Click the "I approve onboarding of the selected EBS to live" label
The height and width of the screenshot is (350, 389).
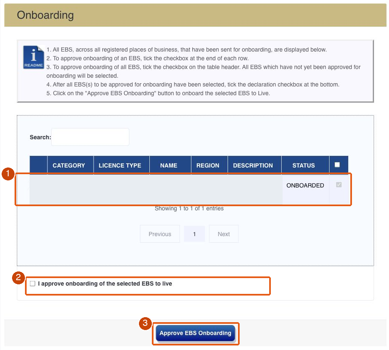click(105, 283)
